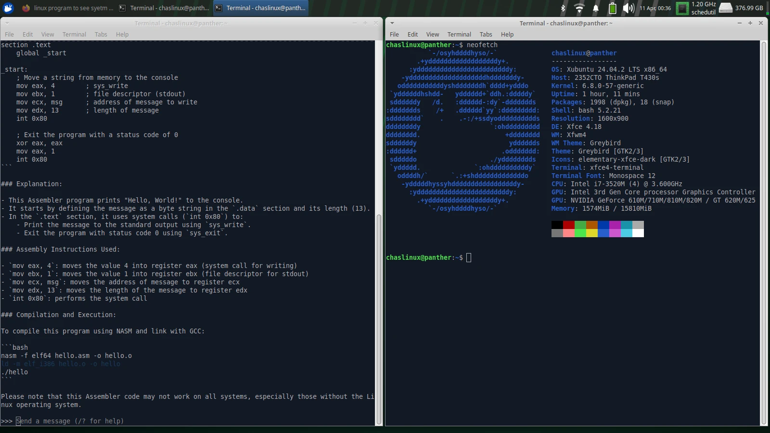Open the battery power indicator
The height and width of the screenshot is (433, 770).
coord(612,8)
